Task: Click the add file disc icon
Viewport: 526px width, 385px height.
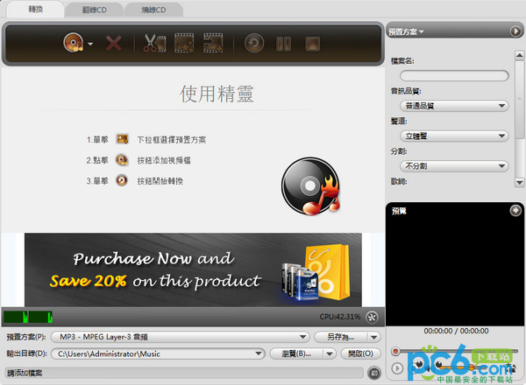Action: (73, 43)
